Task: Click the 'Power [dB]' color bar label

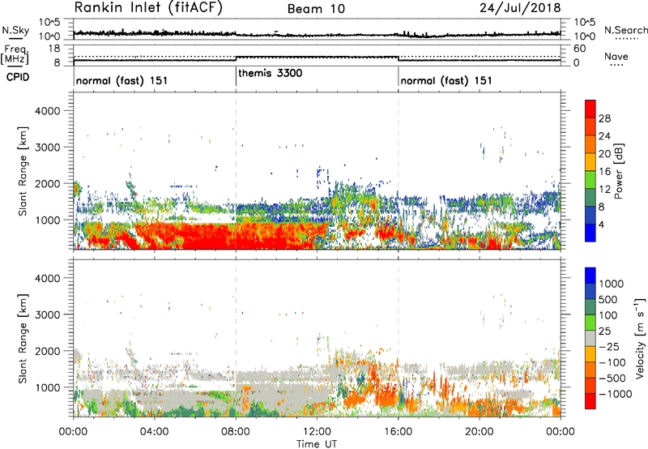Action: pos(618,171)
